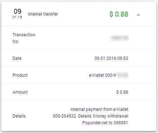Click the Date row label
The image size is (158, 133).
click(x=17, y=58)
